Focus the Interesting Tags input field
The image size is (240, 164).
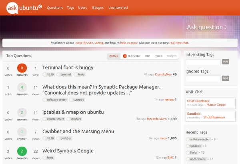click(x=203, y=62)
